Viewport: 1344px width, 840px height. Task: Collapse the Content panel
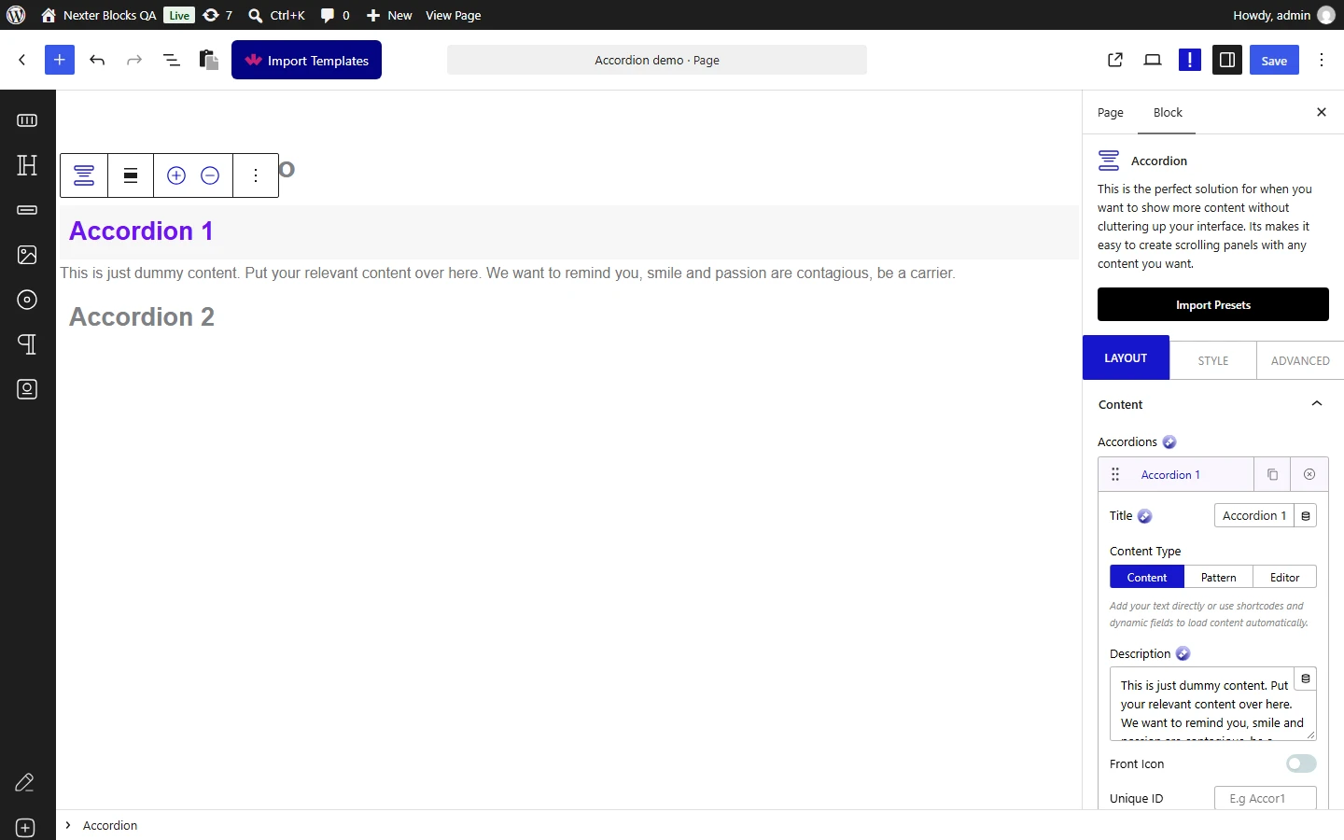(x=1213, y=404)
